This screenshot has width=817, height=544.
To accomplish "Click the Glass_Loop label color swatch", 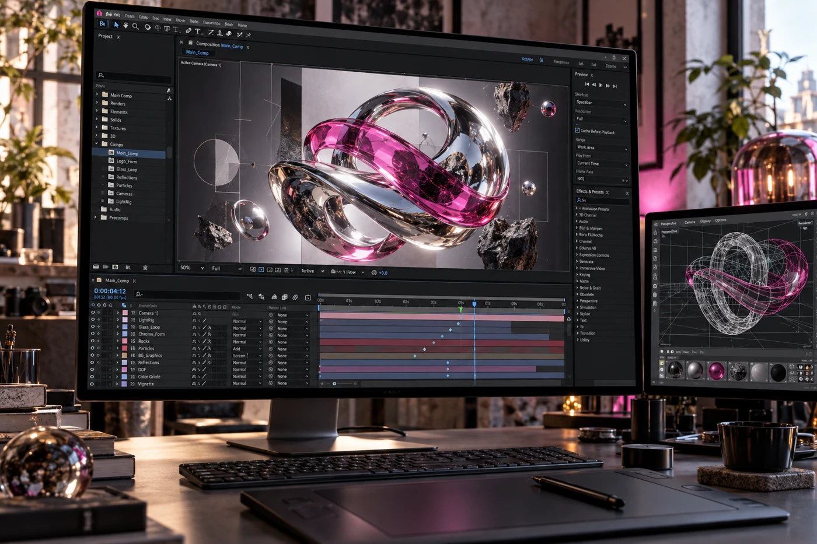I will (x=124, y=327).
